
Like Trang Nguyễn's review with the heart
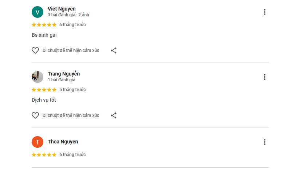[35, 115]
